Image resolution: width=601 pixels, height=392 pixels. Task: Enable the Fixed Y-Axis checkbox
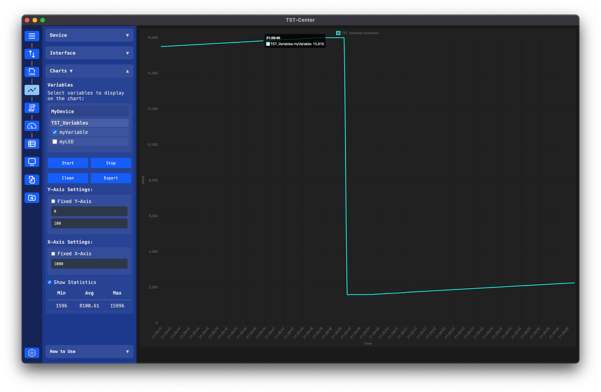[x=54, y=201]
